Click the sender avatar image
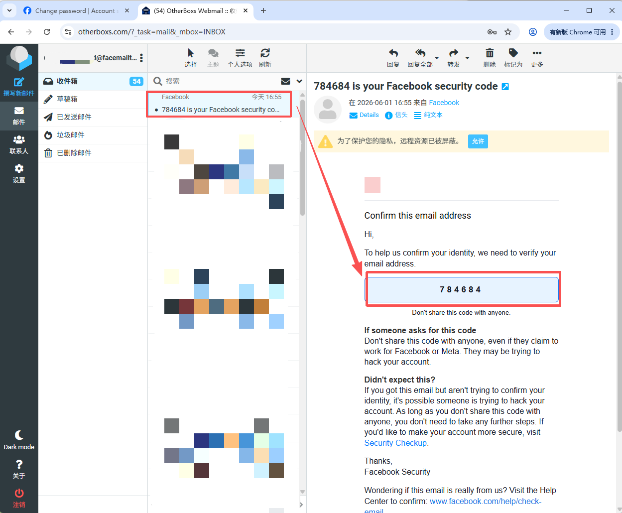 [x=328, y=110]
